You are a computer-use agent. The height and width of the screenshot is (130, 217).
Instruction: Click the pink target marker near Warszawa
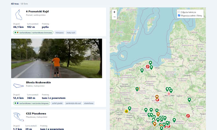coord(169,94)
